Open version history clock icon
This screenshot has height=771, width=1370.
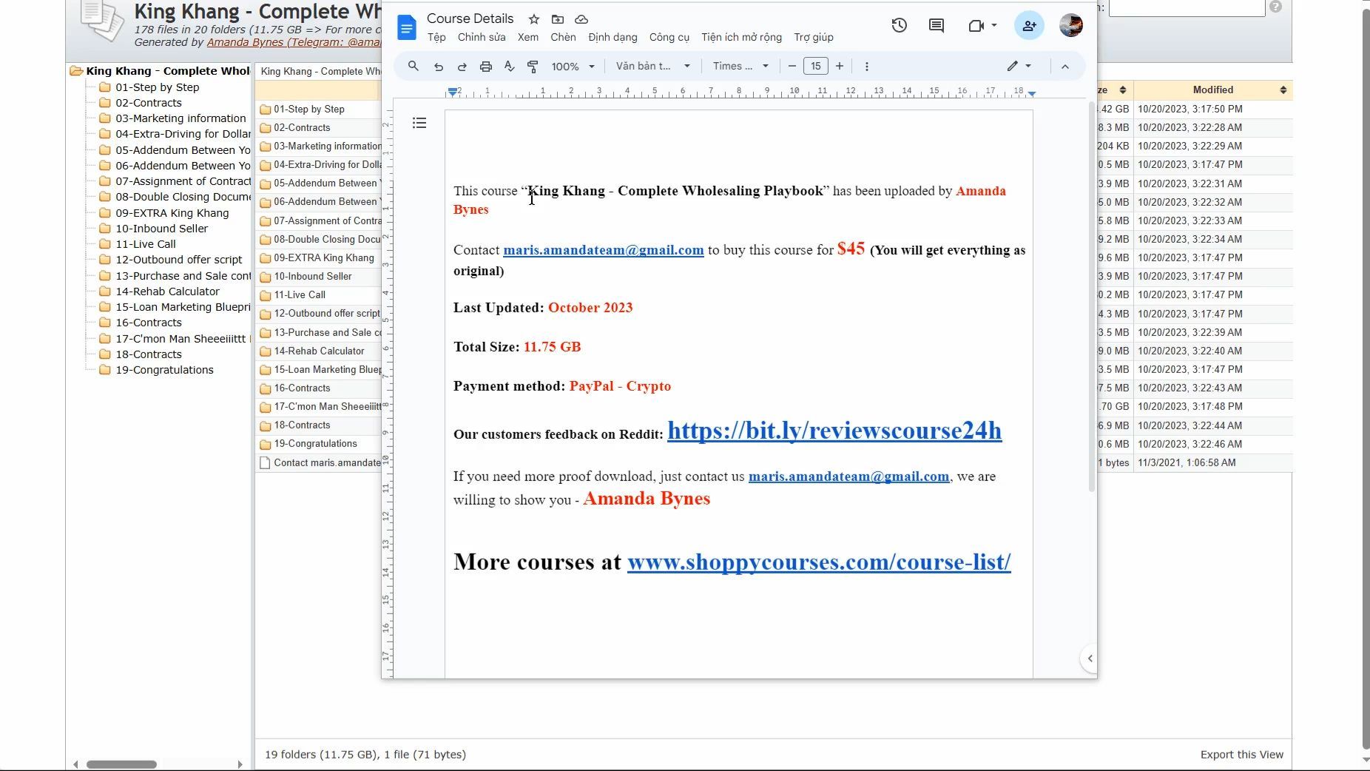899,25
